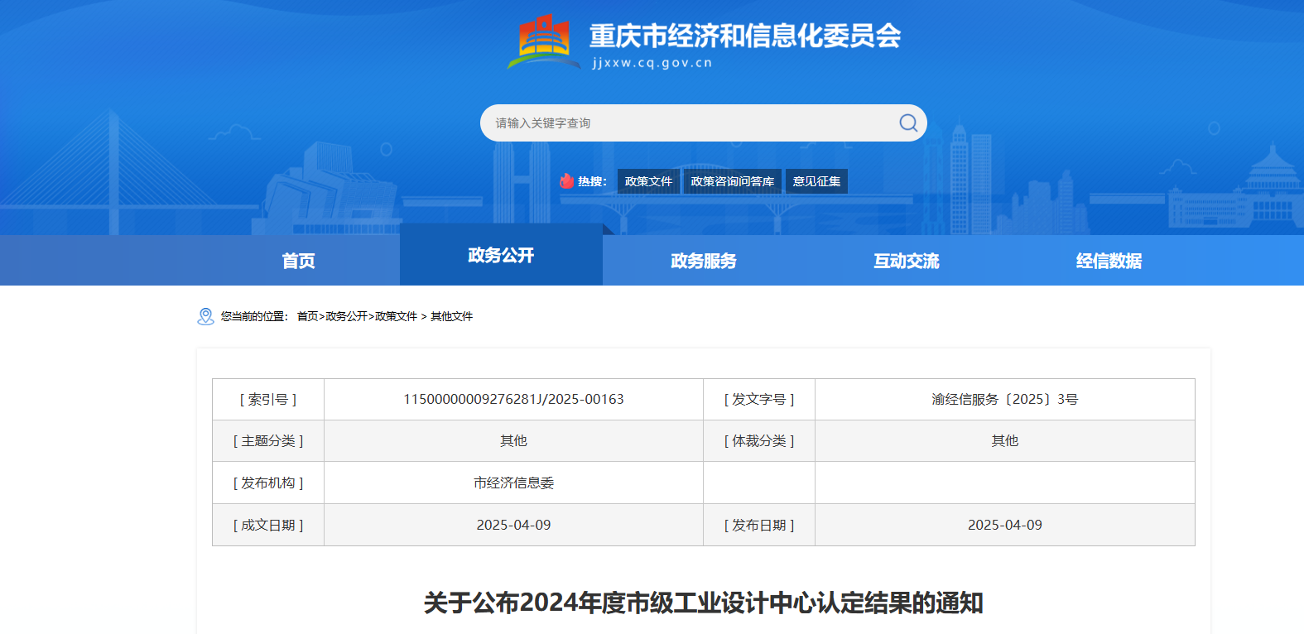The image size is (1304, 634).
Task: Click the index number 11500000009276281J/2025-00163
Action: (513, 399)
